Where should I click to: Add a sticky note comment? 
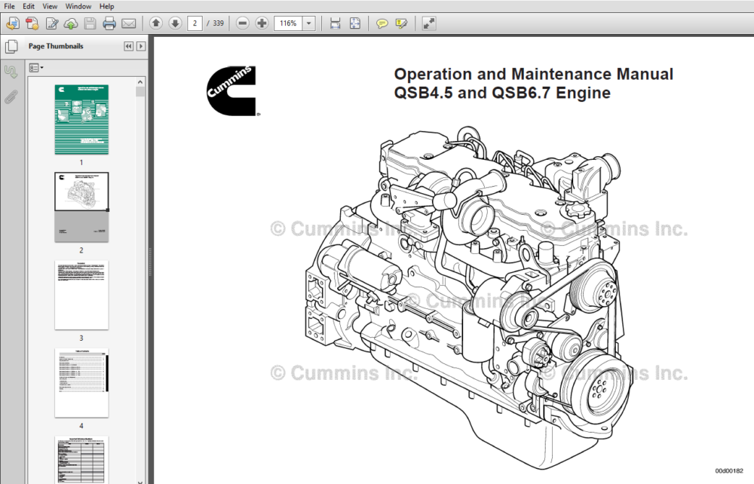(x=382, y=23)
